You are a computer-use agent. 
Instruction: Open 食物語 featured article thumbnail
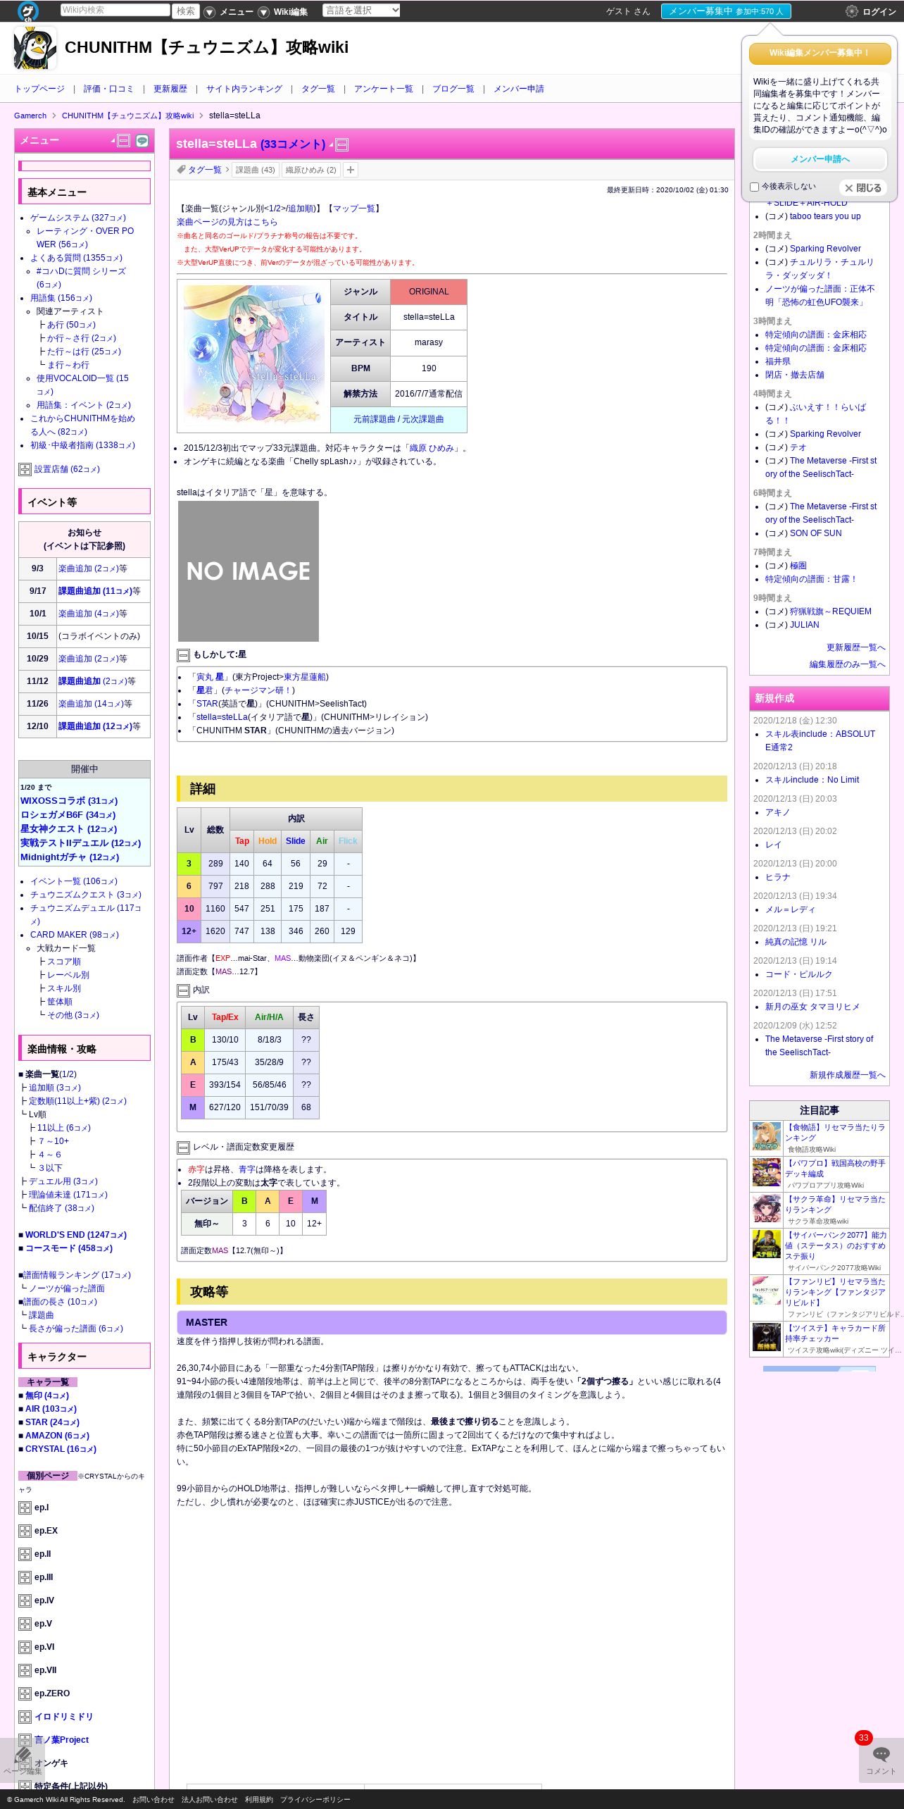(x=767, y=1138)
